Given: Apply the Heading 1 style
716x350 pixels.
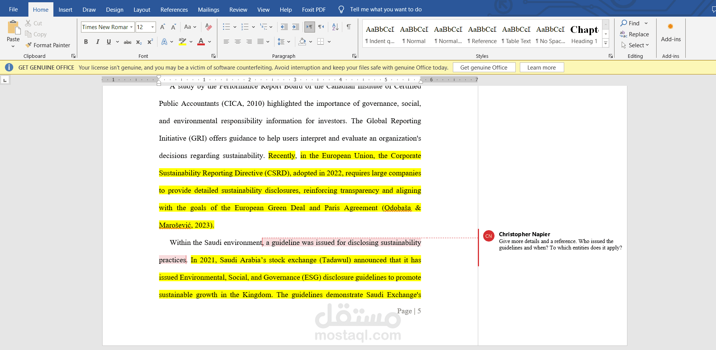Looking at the screenshot, I should [x=583, y=34].
